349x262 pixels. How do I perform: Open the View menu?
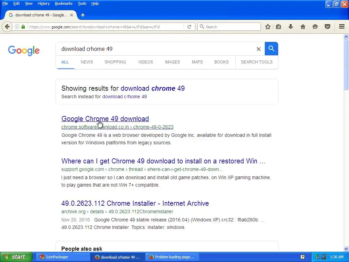point(29,3)
